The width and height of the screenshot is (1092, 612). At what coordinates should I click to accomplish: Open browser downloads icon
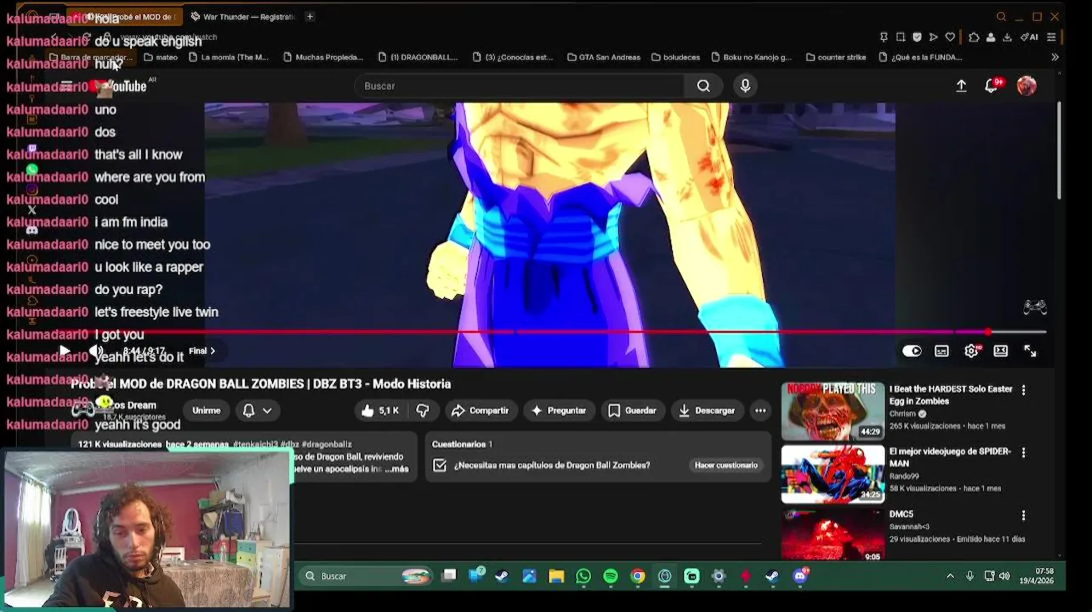click(x=1007, y=37)
